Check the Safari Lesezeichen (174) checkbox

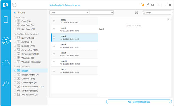[15, 87]
